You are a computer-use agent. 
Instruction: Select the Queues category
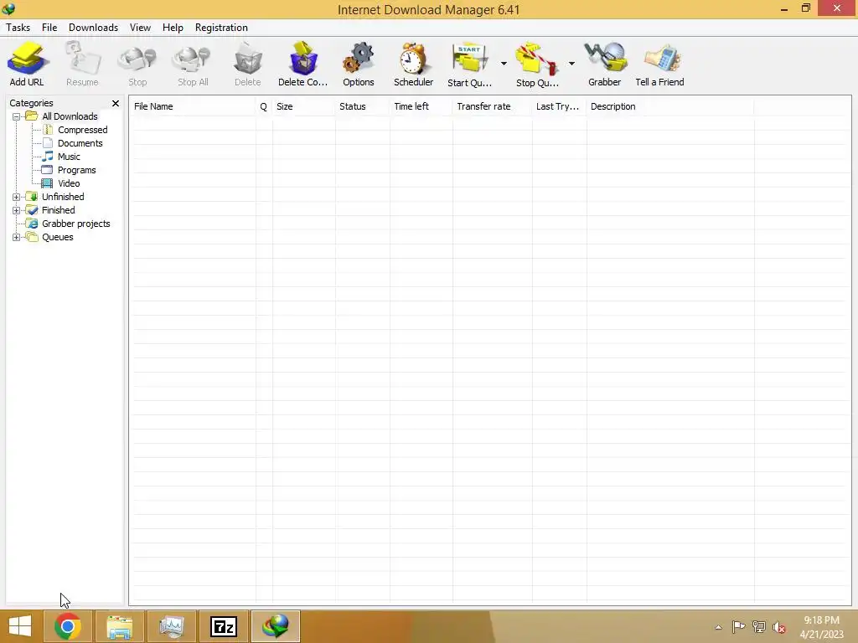click(x=58, y=237)
